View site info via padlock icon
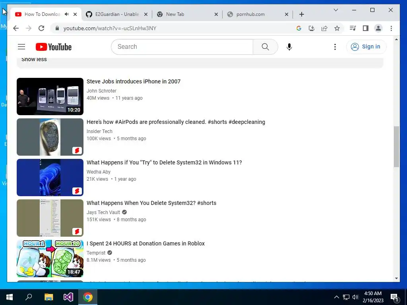 tap(57, 28)
